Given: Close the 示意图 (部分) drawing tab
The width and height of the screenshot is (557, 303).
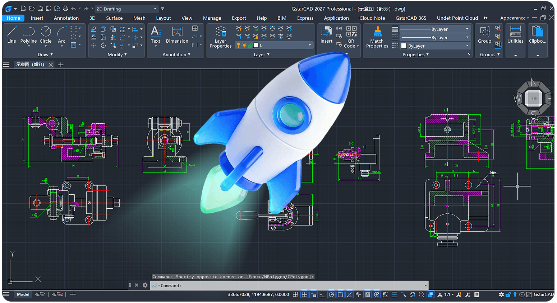Looking at the screenshot, I should pyautogui.click(x=51, y=65).
